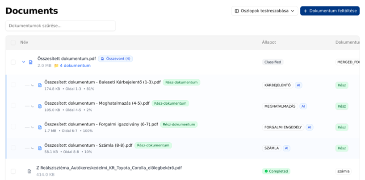Sort by Állapot column header

click(269, 42)
